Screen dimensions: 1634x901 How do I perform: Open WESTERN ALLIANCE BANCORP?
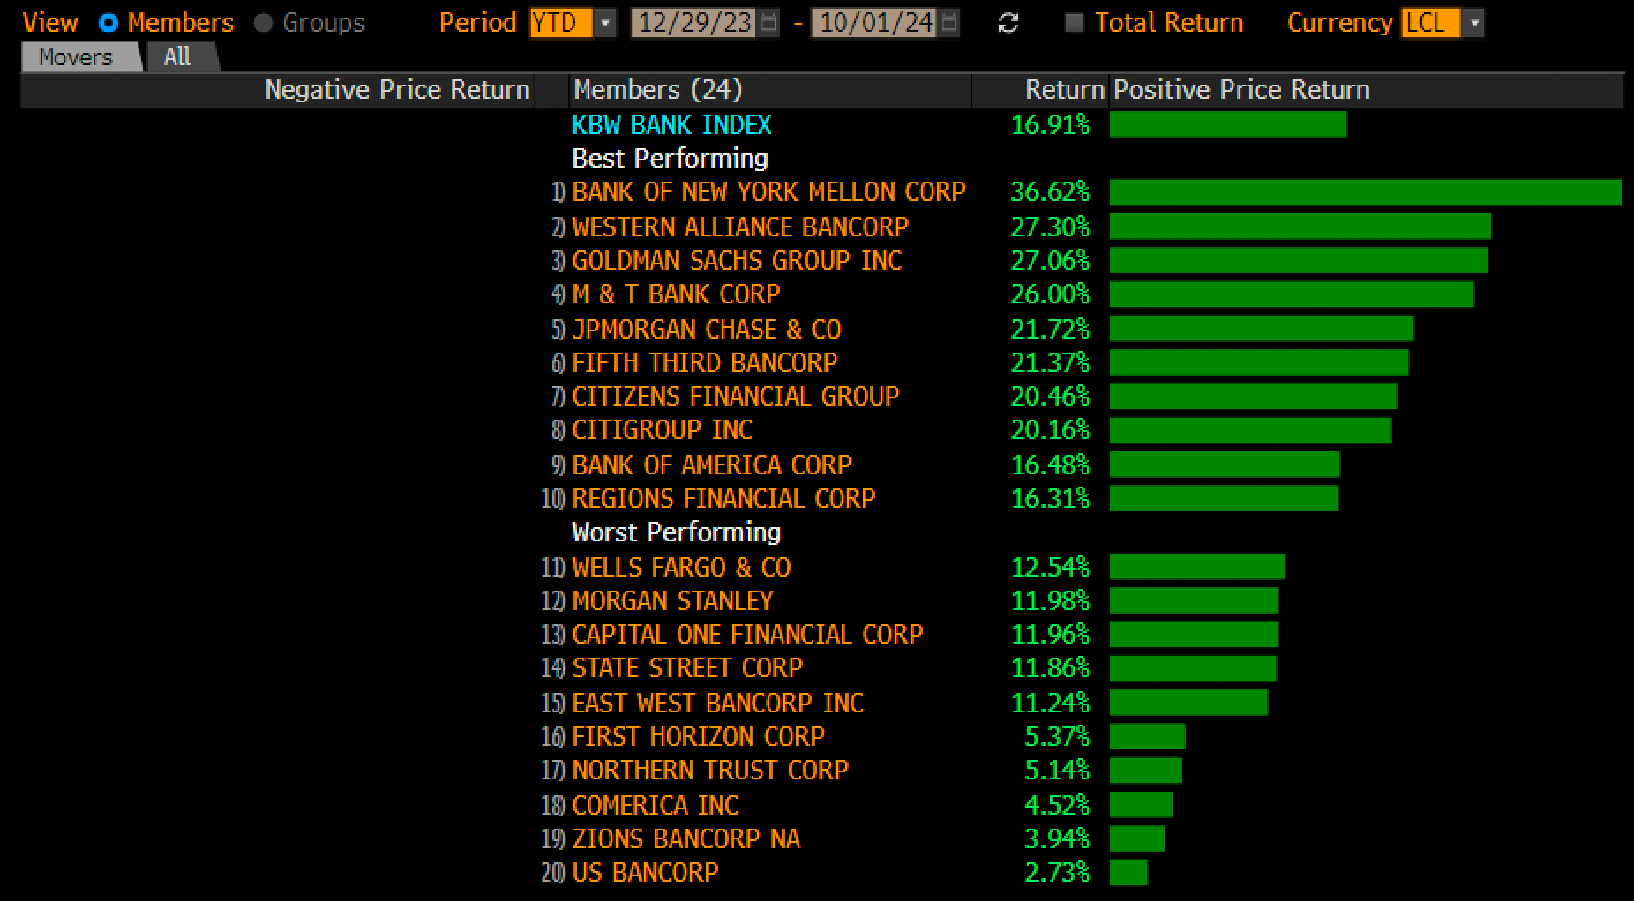739,227
